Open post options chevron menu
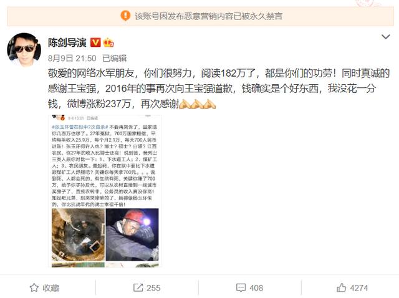 pyautogui.click(x=386, y=37)
